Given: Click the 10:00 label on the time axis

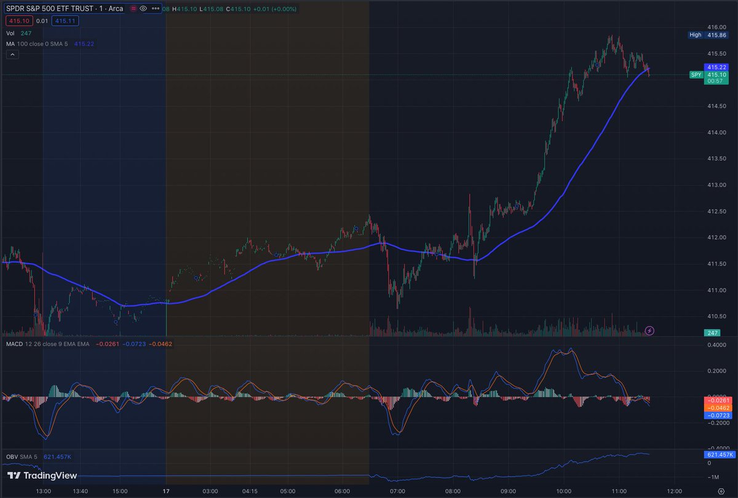Looking at the screenshot, I should click(x=563, y=492).
